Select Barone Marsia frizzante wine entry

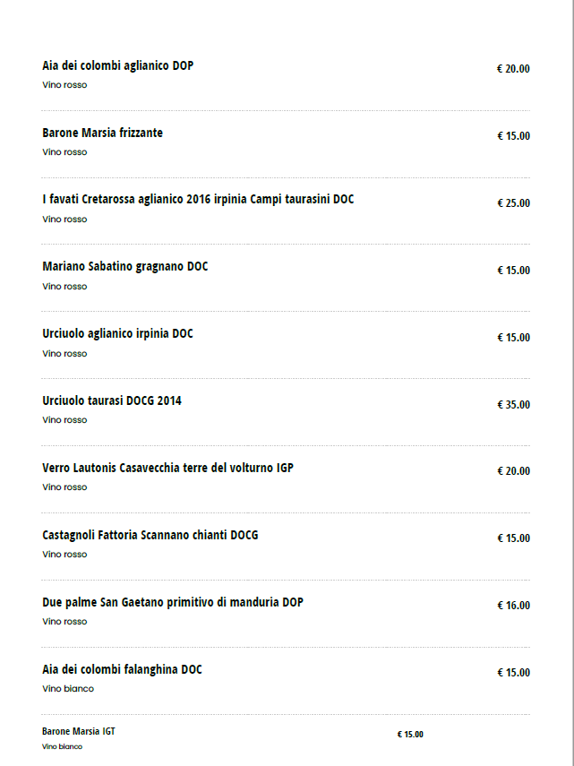pos(102,133)
